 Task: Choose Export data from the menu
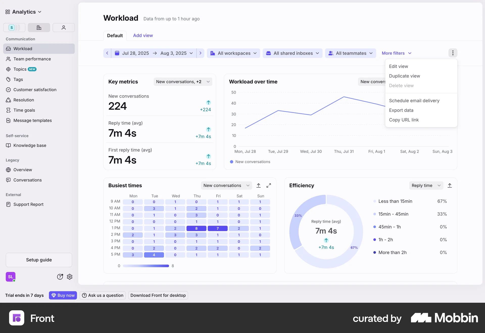tap(401, 110)
